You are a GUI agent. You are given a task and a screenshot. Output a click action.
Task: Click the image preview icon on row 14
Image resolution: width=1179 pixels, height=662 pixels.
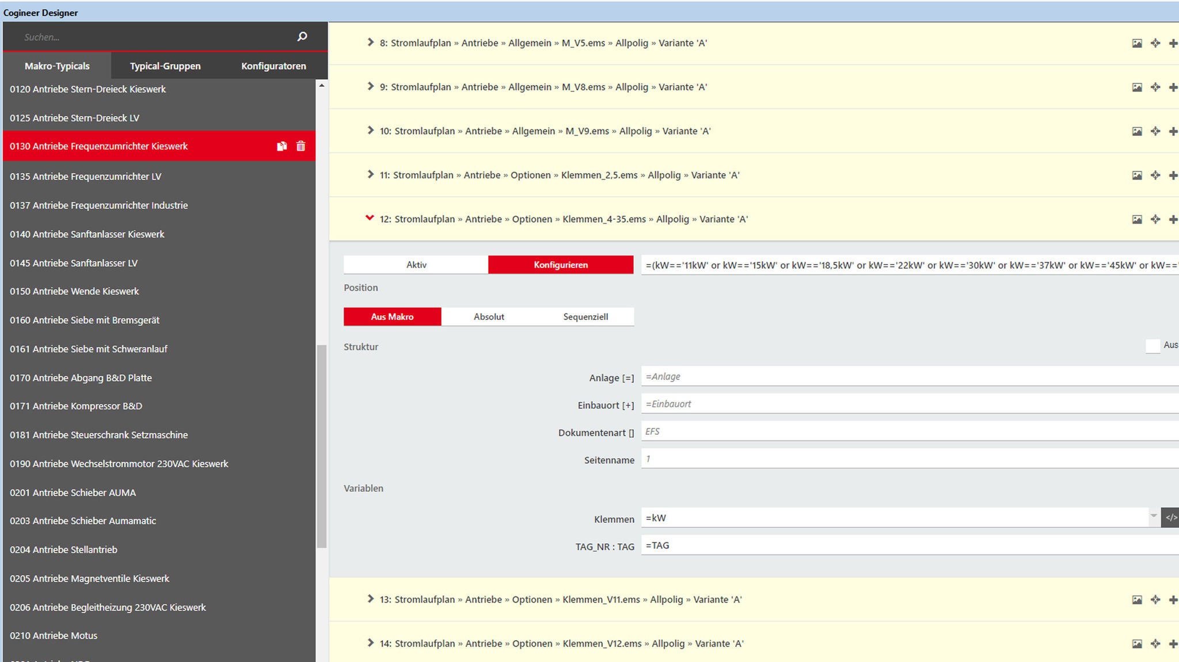click(x=1137, y=644)
